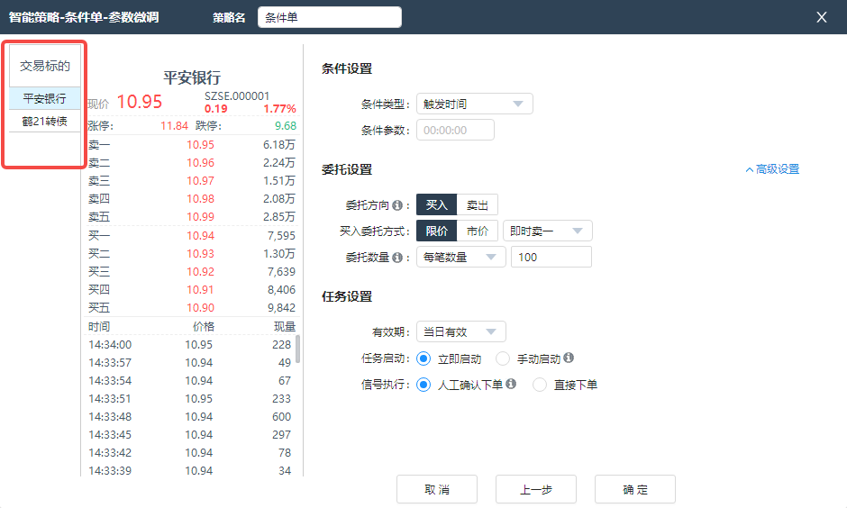Select 人工确认下单 radio option
This screenshot has height=508, width=847.
(x=423, y=385)
